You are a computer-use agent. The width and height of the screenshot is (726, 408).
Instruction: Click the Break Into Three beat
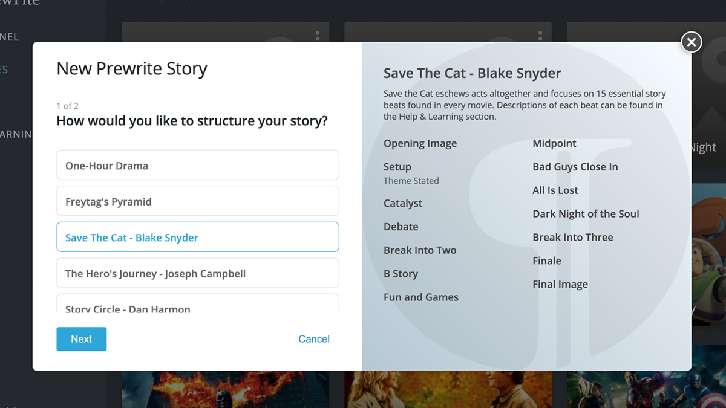(573, 238)
